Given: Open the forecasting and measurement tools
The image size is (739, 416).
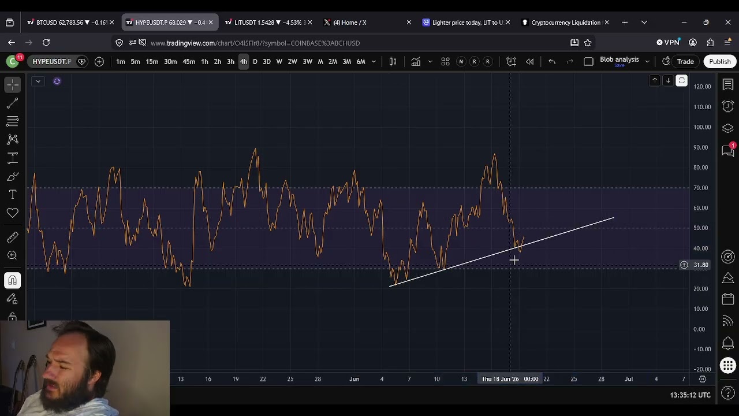Looking at the screenshot, I should click(x=13, y=158).
